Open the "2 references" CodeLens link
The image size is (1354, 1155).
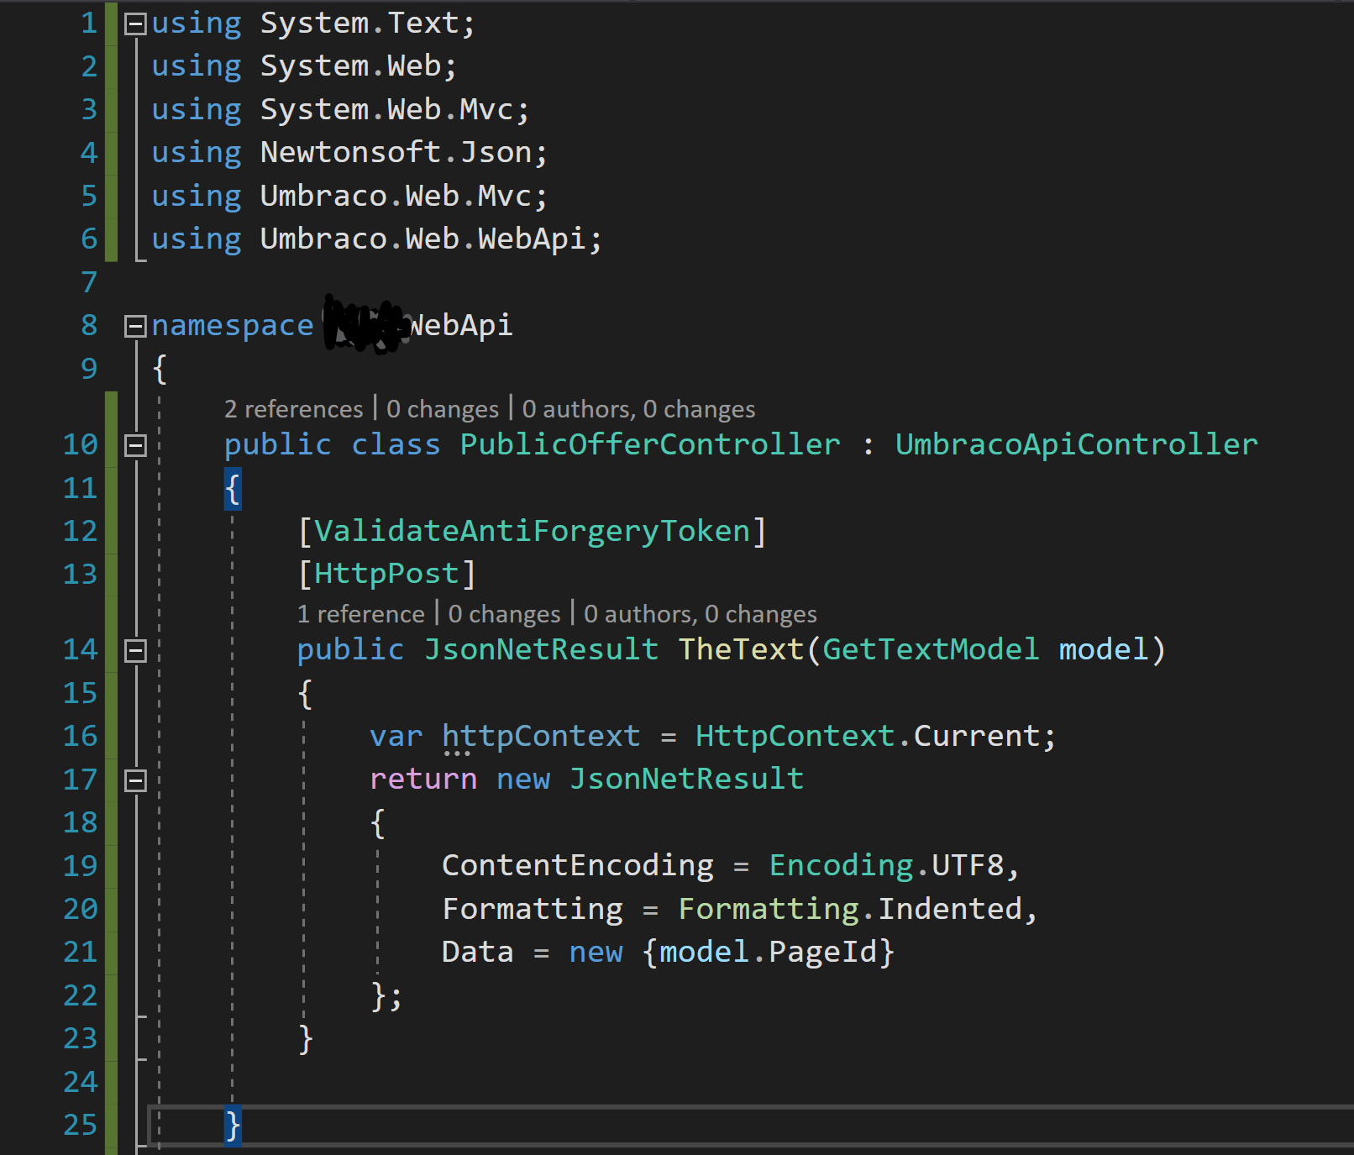click(293, 409)
